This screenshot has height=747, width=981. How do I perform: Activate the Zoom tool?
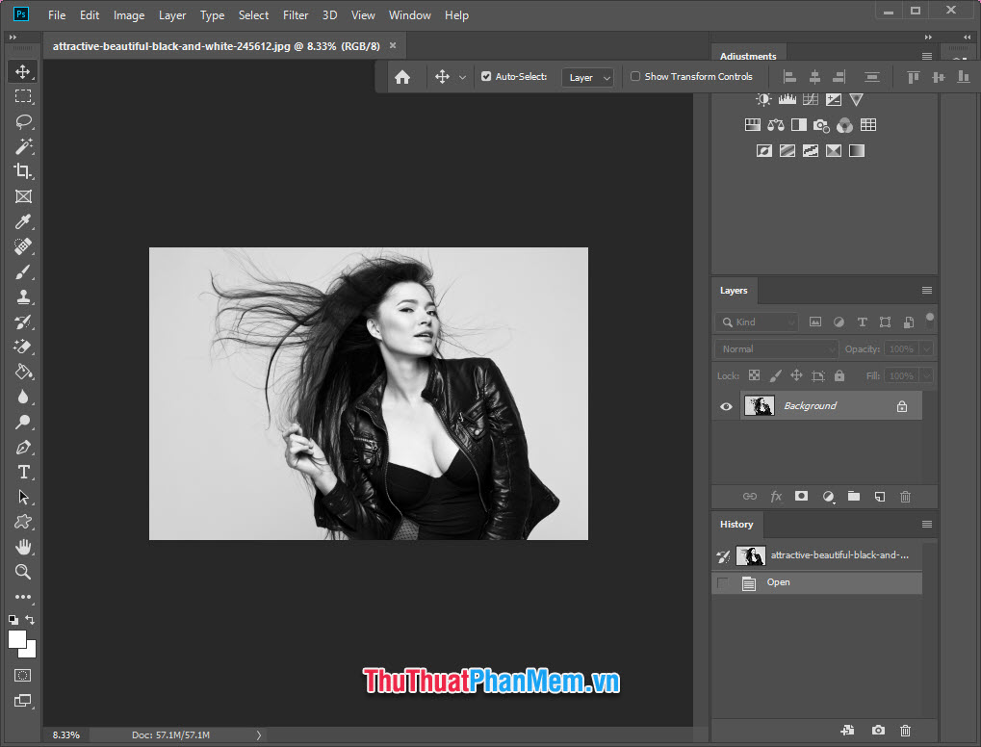click(23, 571)
